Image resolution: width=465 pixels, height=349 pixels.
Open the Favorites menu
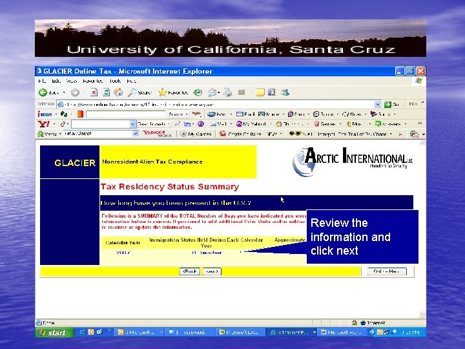(93, 81)
